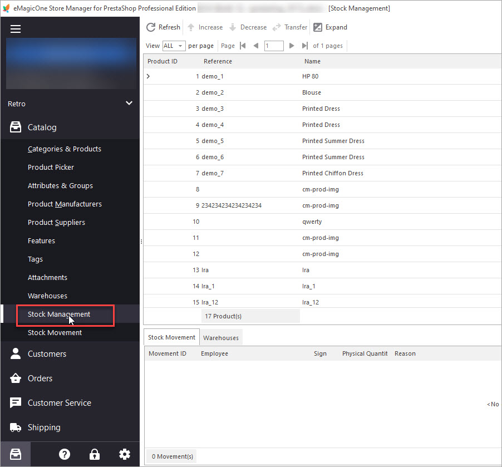Select the demo_5 reference cell
Viewport: 502px width, 467px height.
(213, 141)
